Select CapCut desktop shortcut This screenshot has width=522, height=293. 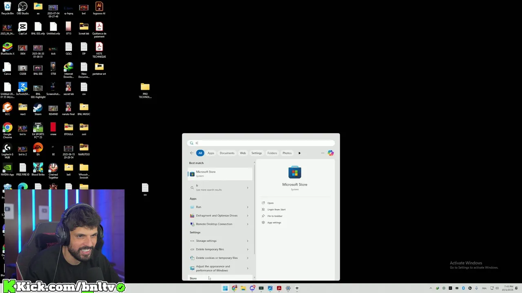pyautogui.click(x=22, y=28)
